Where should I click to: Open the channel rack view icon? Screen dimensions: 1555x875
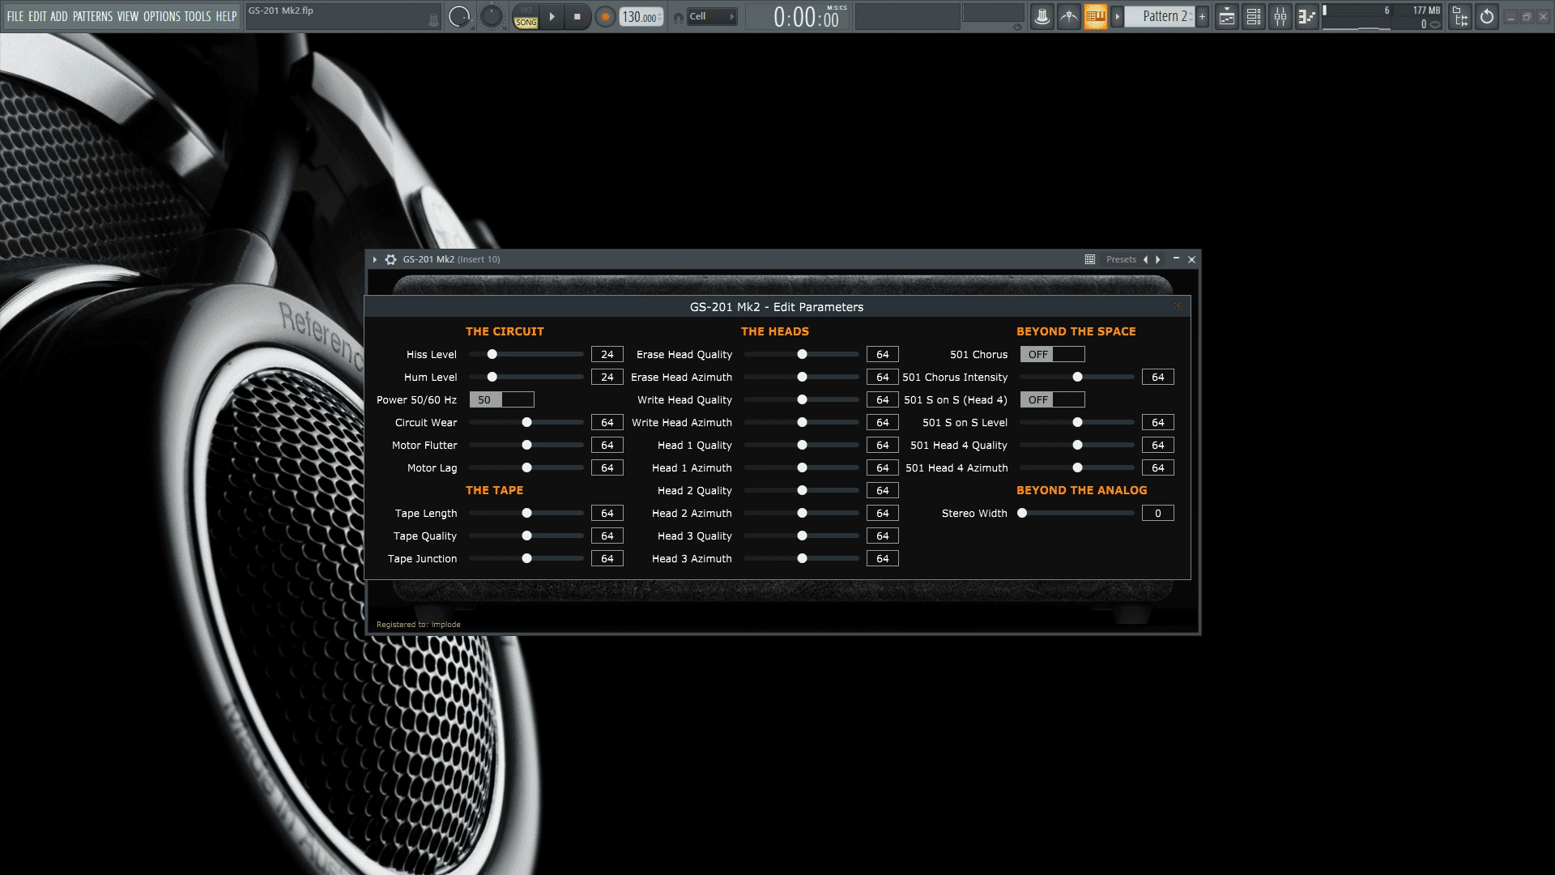1254,16
